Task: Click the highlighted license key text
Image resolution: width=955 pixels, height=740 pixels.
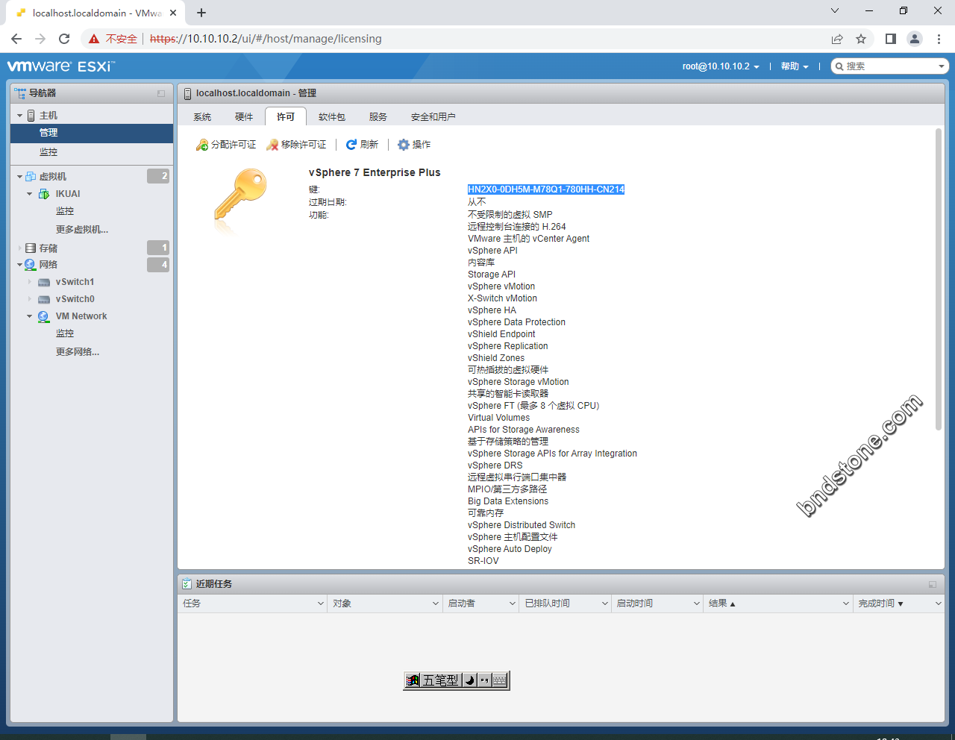Action: click(x=546, y=189)
